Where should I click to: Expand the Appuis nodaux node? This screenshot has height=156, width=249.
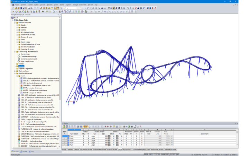[17, 42]
